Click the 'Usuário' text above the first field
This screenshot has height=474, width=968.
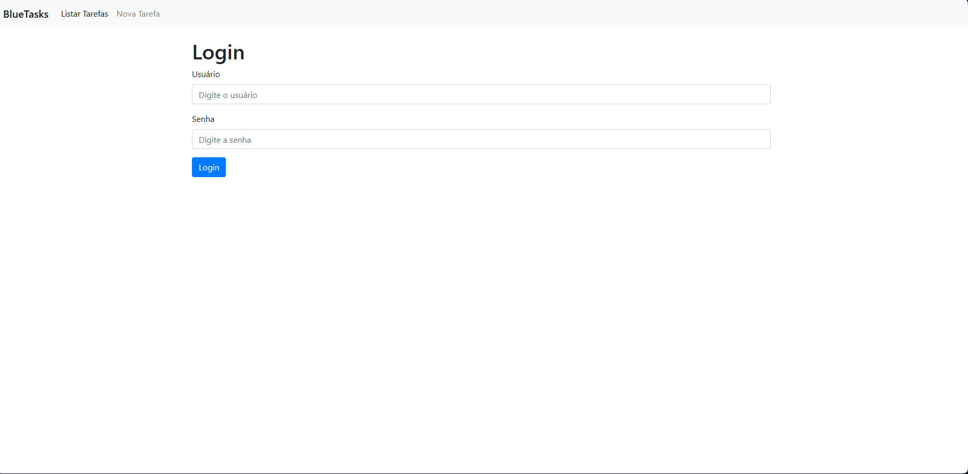206,74
